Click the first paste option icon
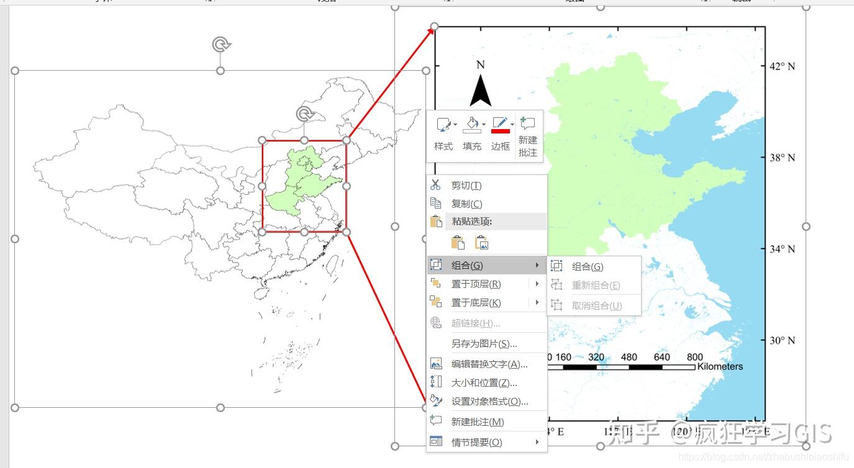The height and width of the screenshot is (468, 854). (458, 242)
